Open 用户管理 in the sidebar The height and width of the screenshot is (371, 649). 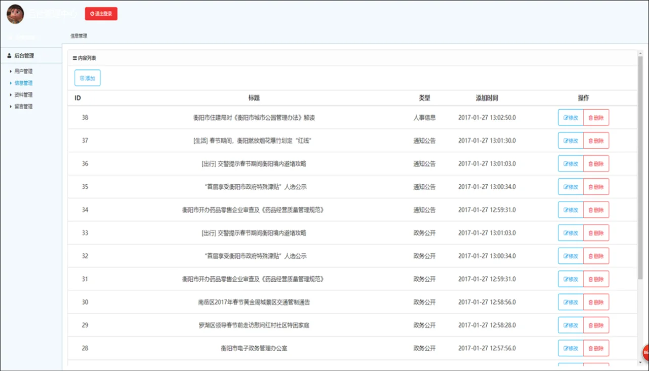(x=23, y=72)
